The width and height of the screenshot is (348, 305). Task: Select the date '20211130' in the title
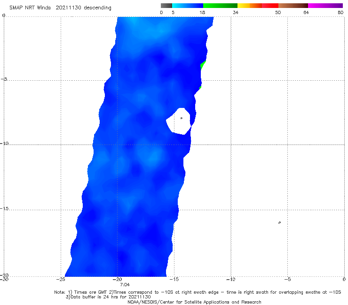68,8
